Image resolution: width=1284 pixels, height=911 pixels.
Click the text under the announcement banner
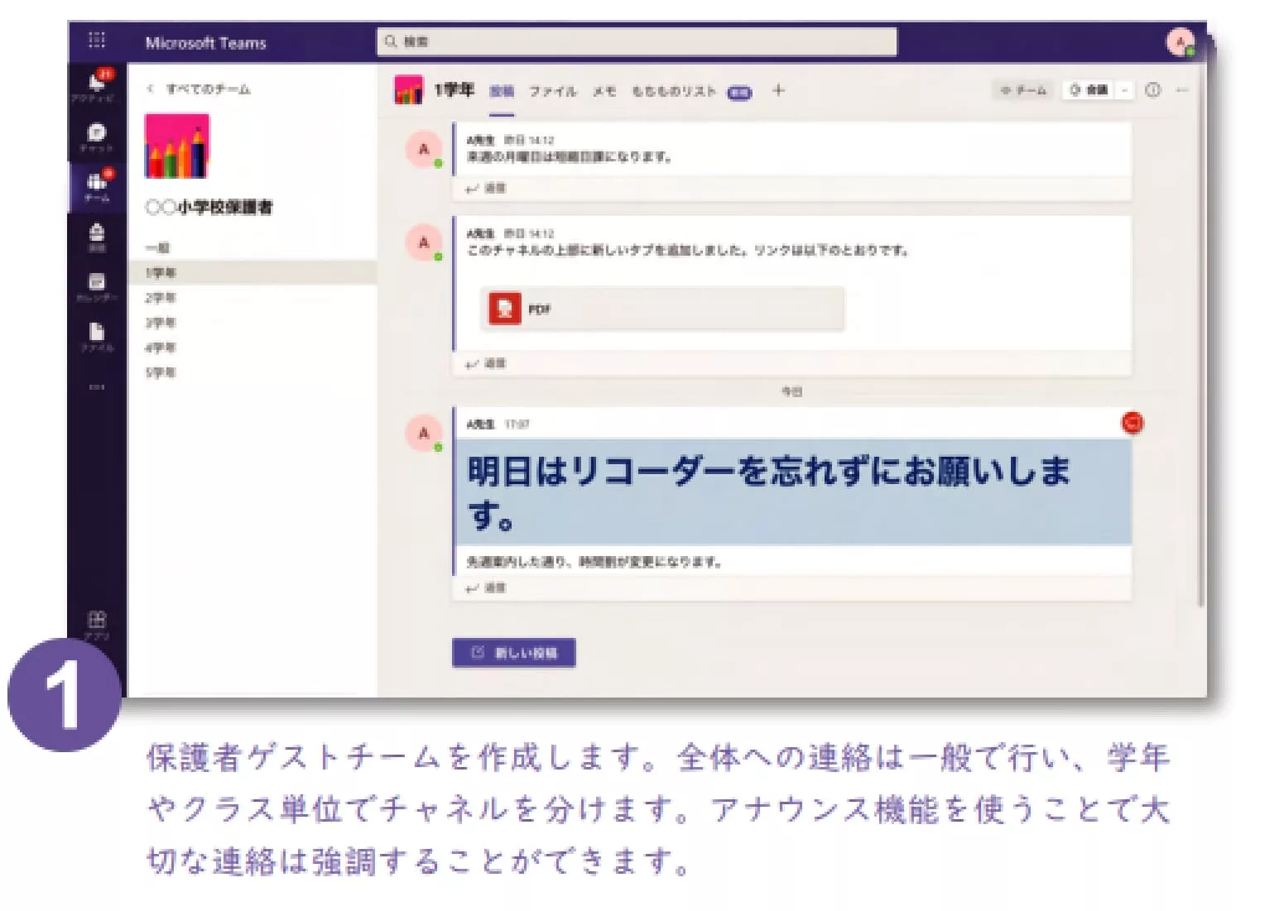pos(594,562)
